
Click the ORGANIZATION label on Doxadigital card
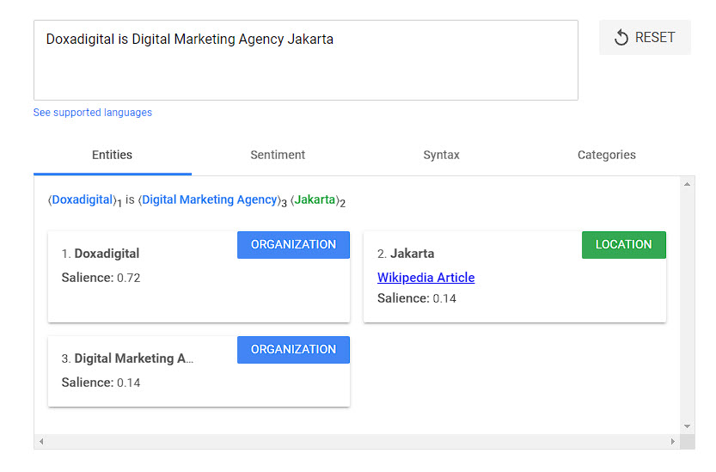click(293, 245)
